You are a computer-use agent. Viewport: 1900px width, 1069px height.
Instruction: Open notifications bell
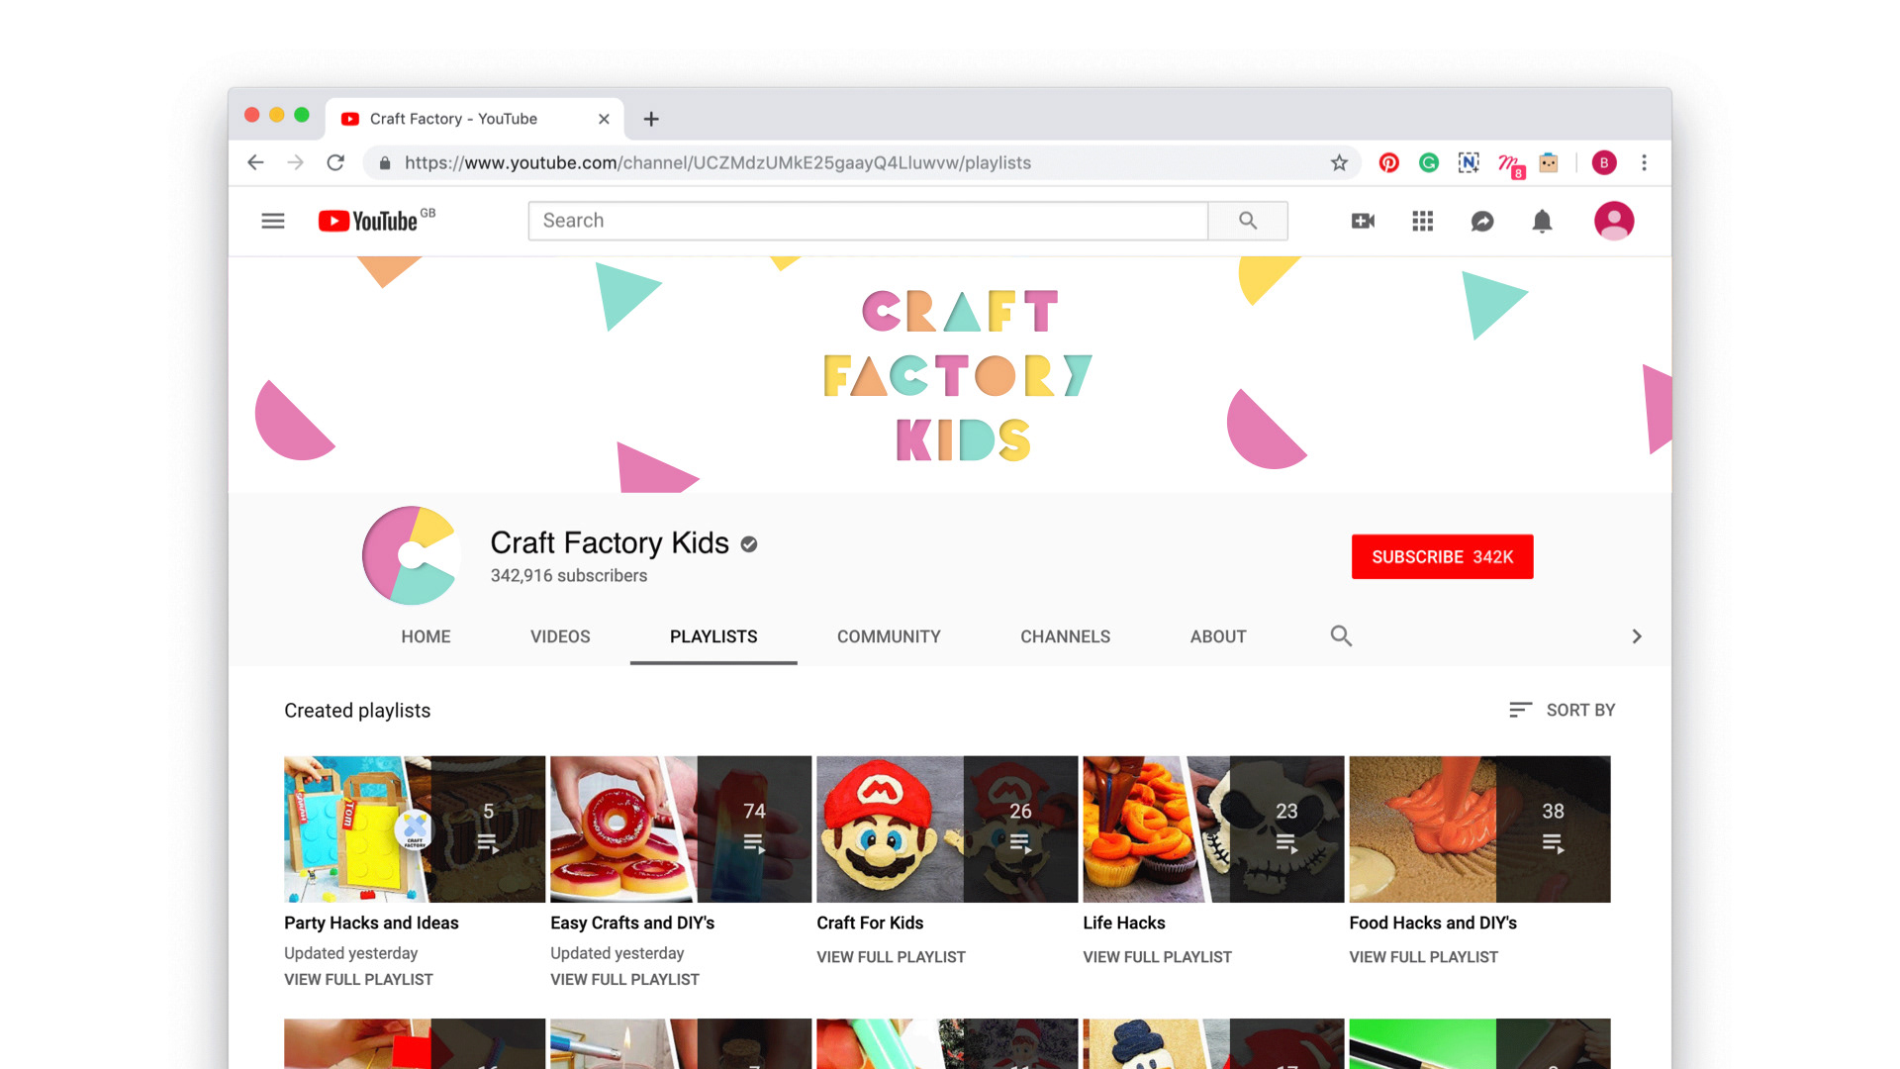pos(1542,221)
